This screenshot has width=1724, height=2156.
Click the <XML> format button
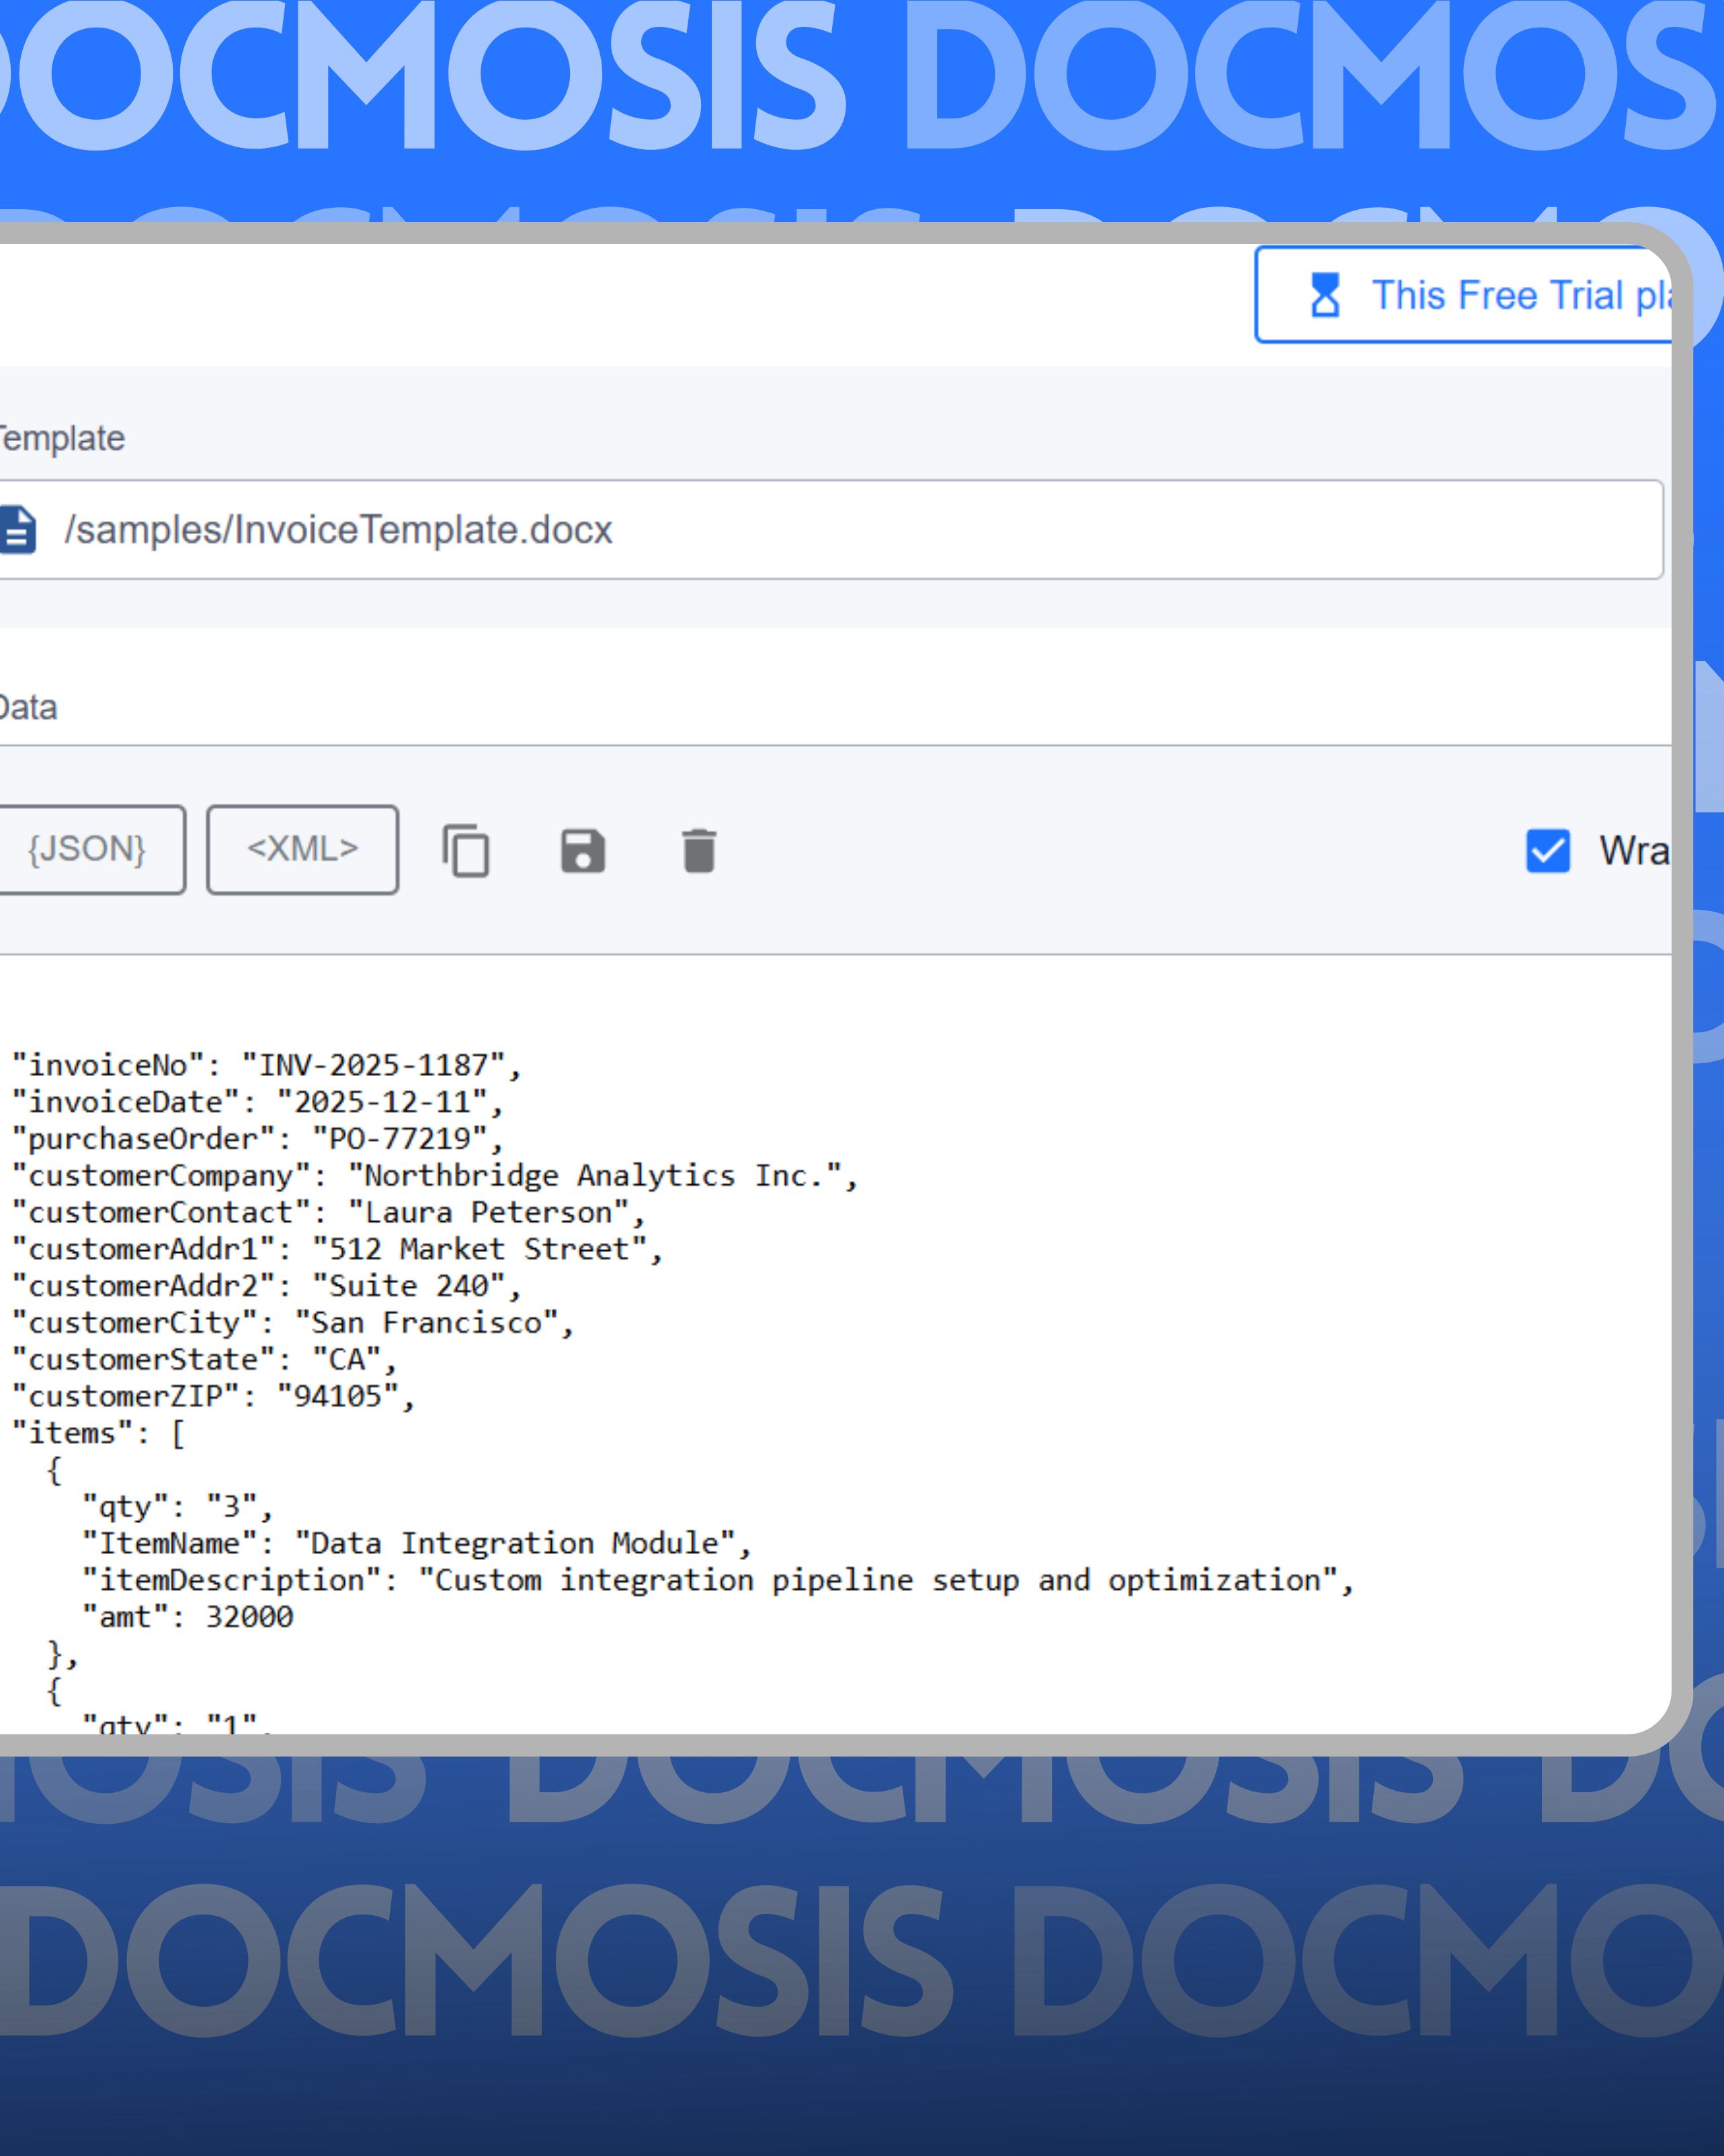tap(302, 849)
